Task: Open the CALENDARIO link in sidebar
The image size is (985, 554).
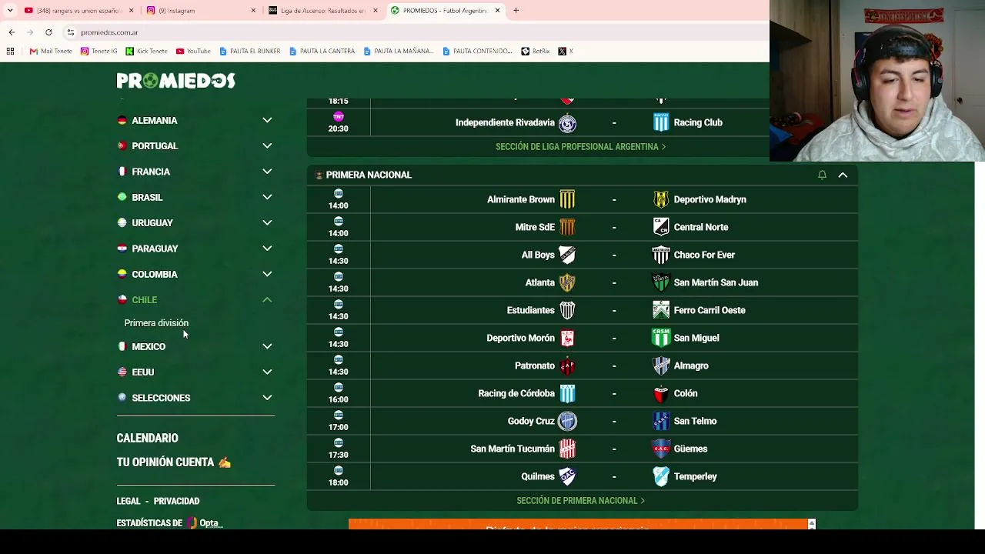Action: pyautogui.click(x=147, y=438)
